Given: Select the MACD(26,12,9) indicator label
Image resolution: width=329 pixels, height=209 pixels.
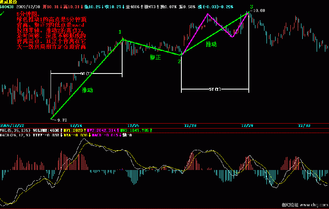Looking at the screenshot, I should tap(15, 135).
